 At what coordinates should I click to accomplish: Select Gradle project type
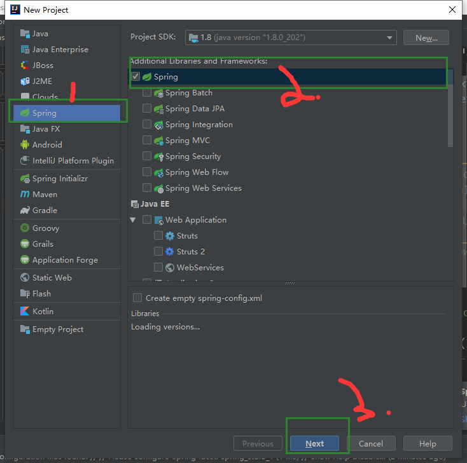pyautogui.click(x=67, y=211)
